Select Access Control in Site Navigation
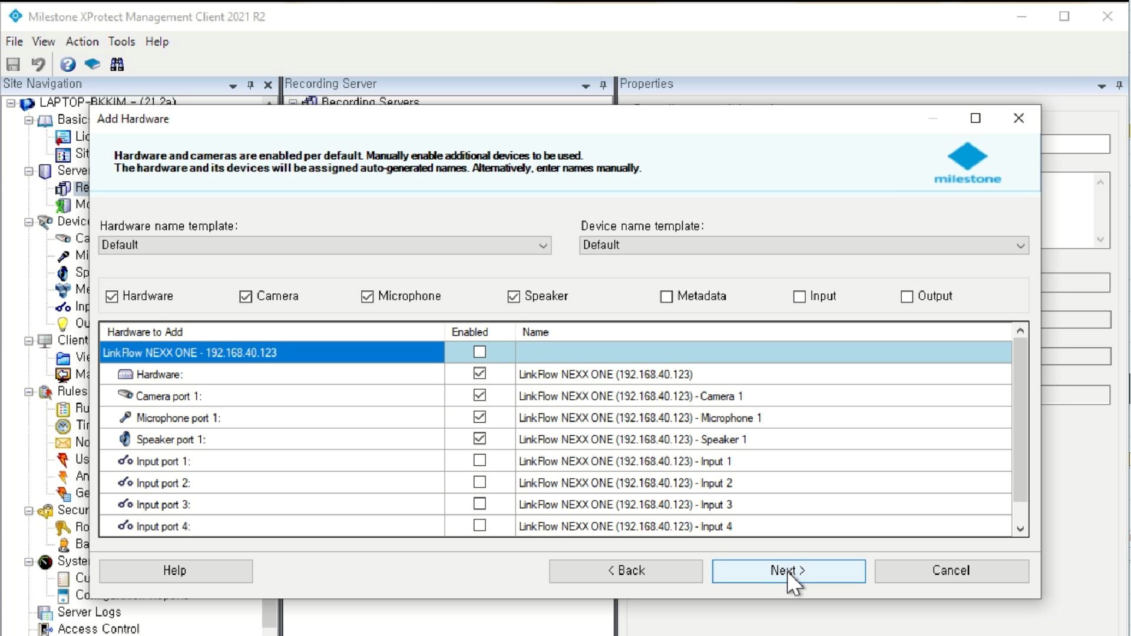The image size is (1131, 636). tap(98, 629)
